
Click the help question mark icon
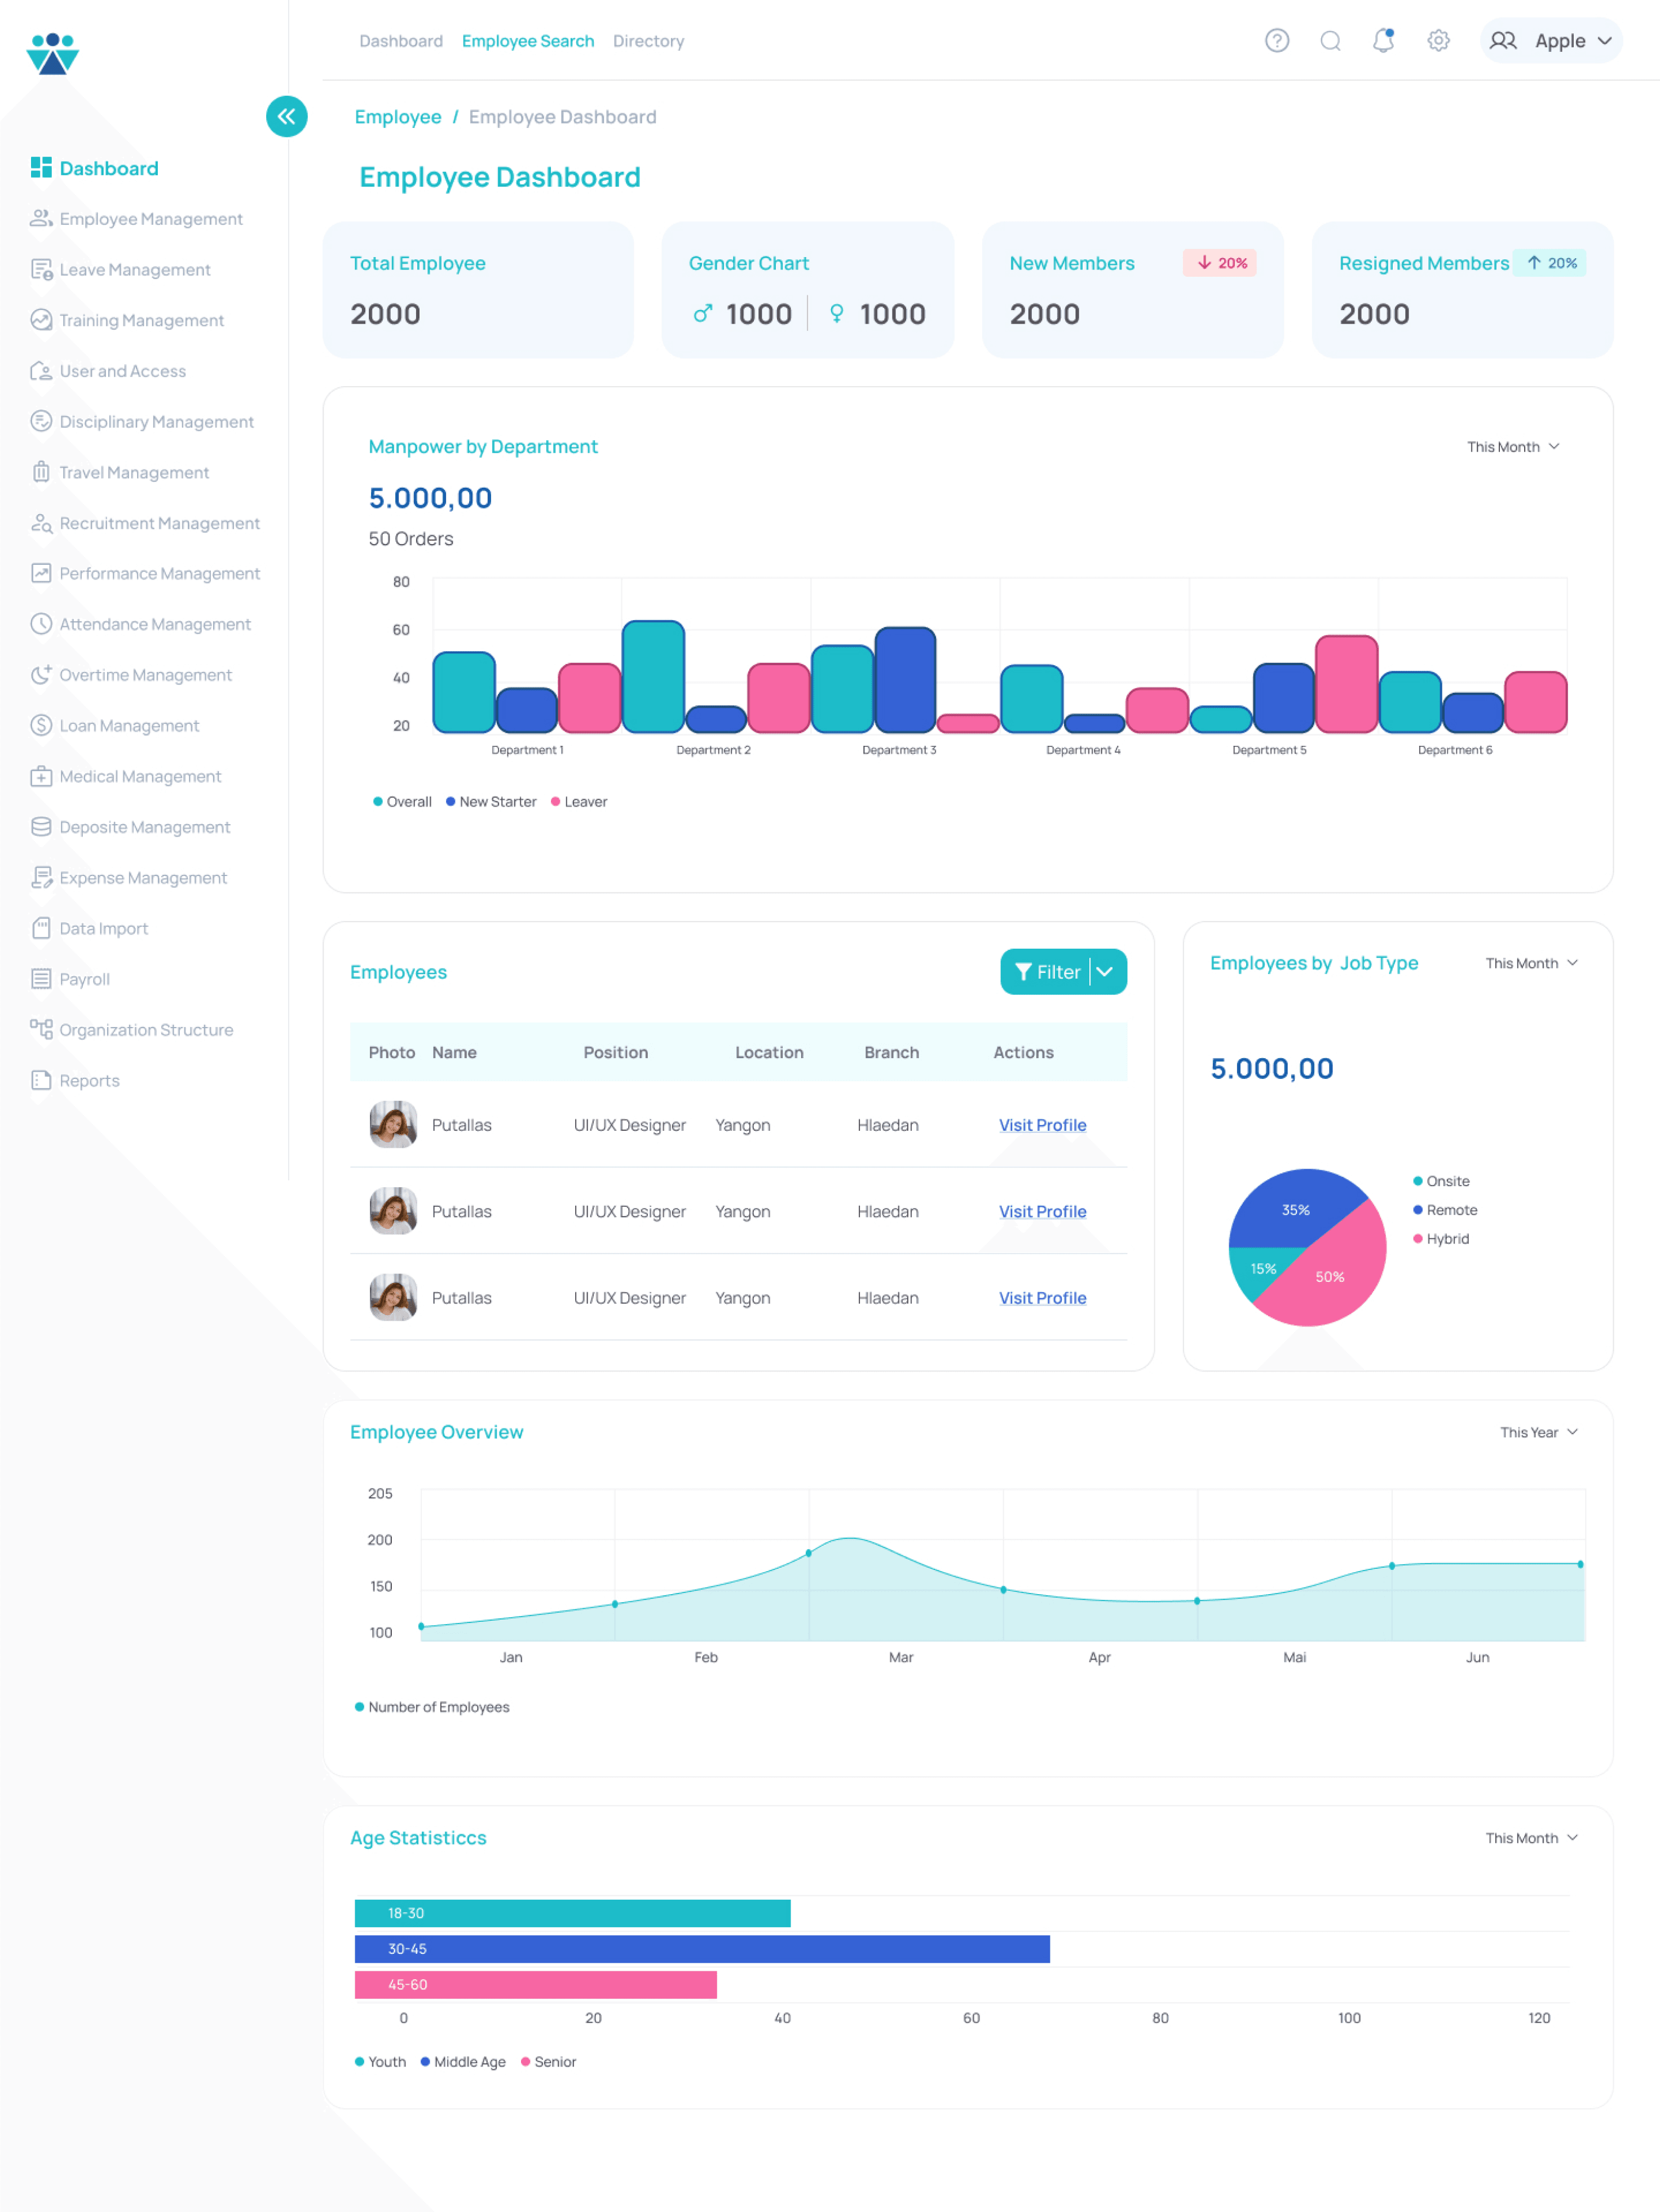click(1276, 41)
